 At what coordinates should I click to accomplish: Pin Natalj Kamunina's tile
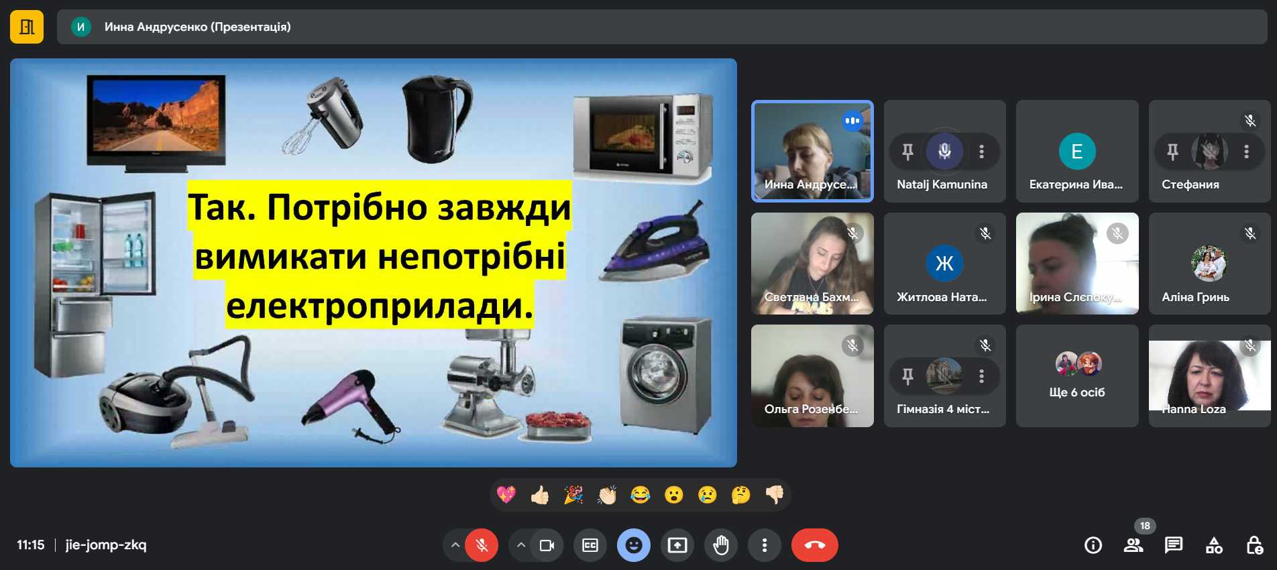[x=907, y=152]
